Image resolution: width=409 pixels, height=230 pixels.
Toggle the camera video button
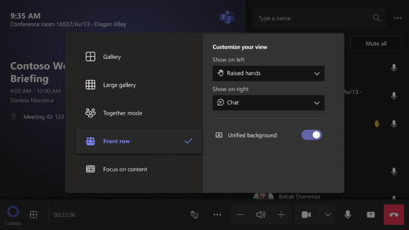(x=306, y=215)
